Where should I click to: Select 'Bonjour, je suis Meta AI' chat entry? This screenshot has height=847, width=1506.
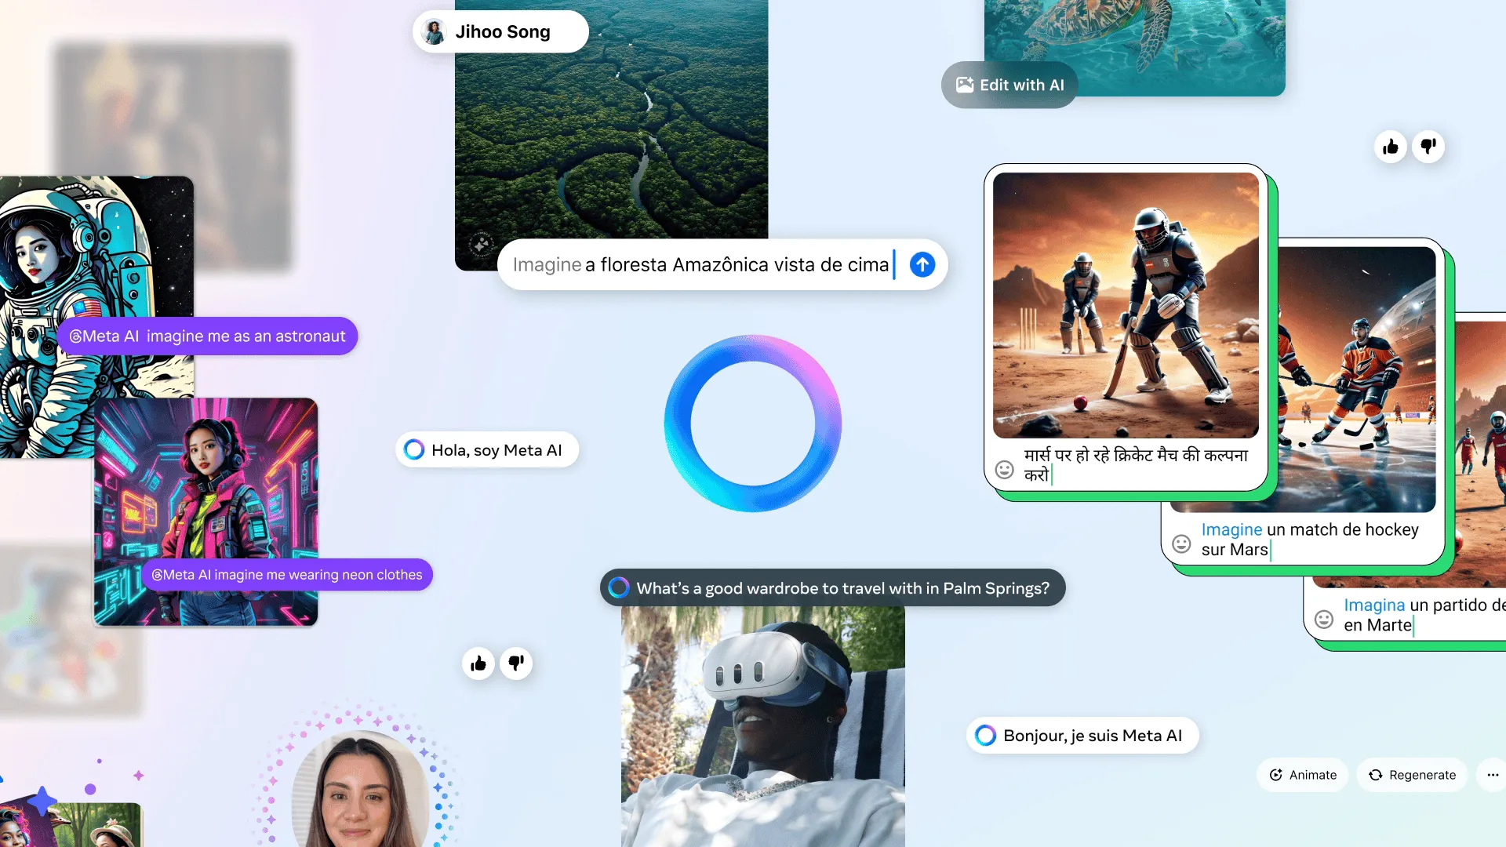click(1080, 736)
